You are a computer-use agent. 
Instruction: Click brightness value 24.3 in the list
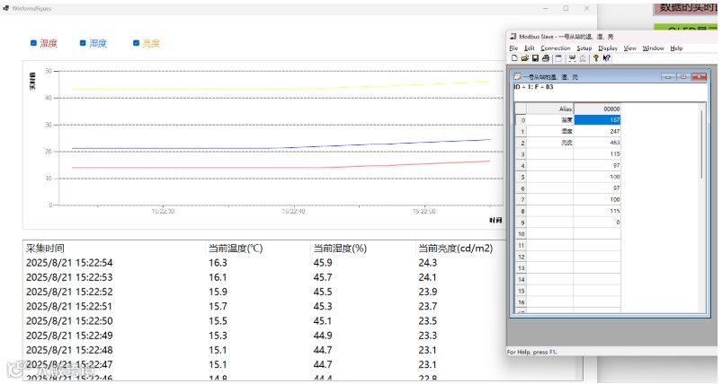pos(428,263)
